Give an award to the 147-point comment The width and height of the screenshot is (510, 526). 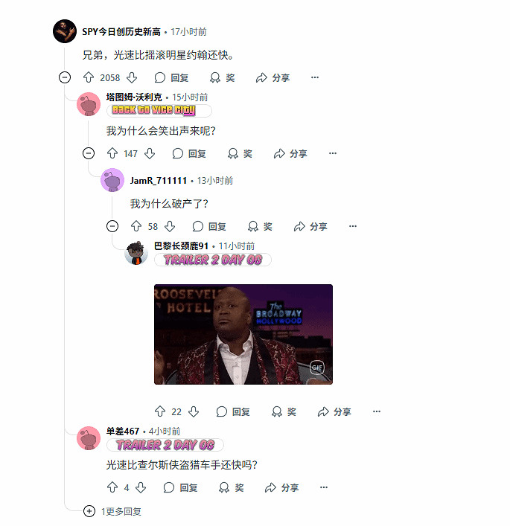tap(240, 153)
